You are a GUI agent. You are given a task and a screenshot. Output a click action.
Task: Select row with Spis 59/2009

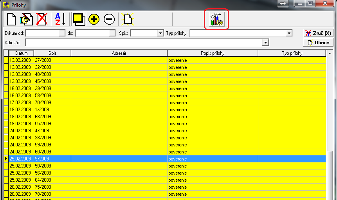[x=165, y=145]
